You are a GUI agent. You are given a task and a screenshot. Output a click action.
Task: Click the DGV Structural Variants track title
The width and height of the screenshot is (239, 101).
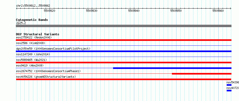(x=38, y=34)
